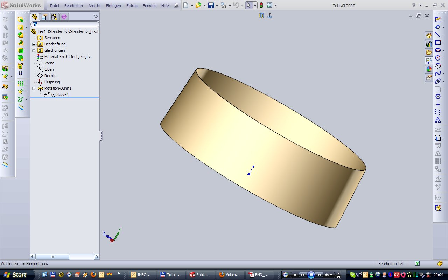Click the Sketch Text tool icon

(x=437, y=120)
